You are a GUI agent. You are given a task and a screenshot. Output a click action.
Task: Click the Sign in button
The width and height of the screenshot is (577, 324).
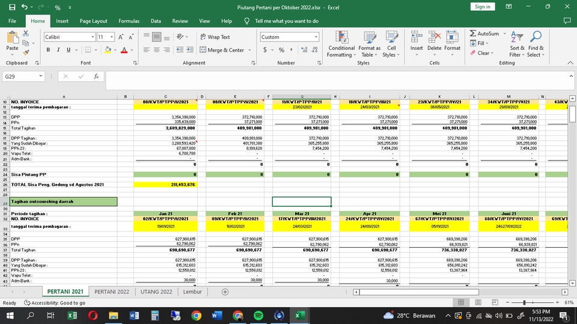[x=483, y=7]
